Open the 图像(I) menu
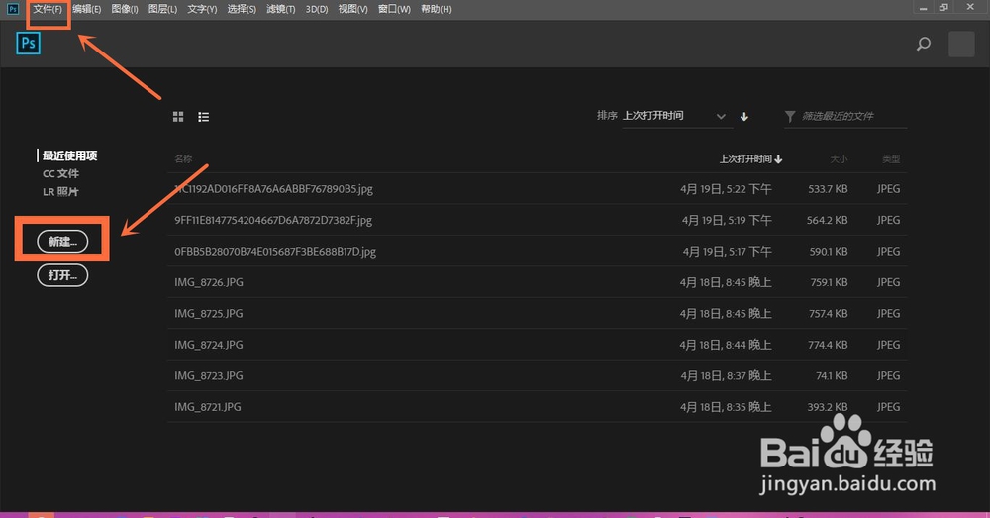This screenshot has width=990, height=518. [x=125, y=9]
